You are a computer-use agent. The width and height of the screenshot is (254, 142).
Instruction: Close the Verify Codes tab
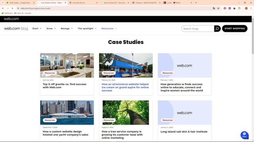point(34,3)
